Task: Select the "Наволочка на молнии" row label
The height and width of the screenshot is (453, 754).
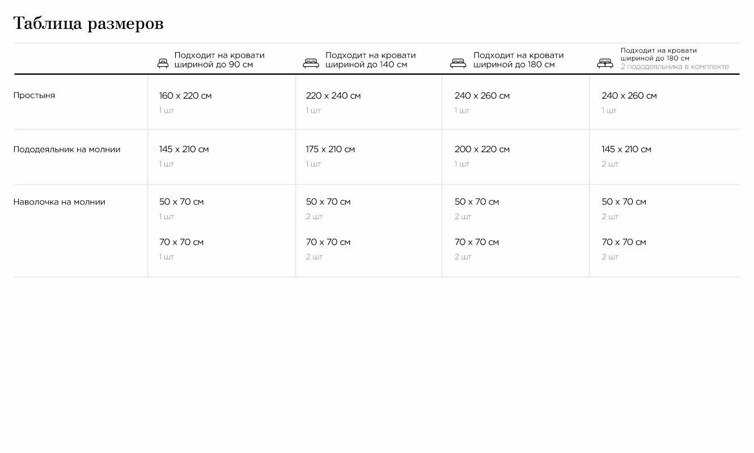Action: pos(60,202)
